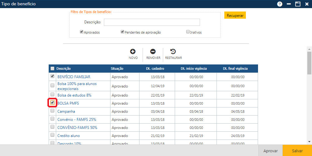Click the Salvar button

(297, 151)
